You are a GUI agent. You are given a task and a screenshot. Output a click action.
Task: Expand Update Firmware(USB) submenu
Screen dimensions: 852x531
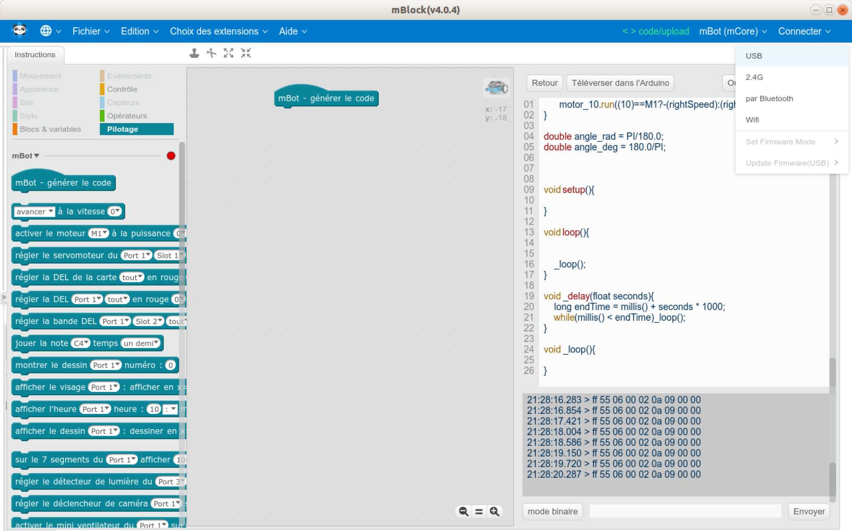[792, 163]
